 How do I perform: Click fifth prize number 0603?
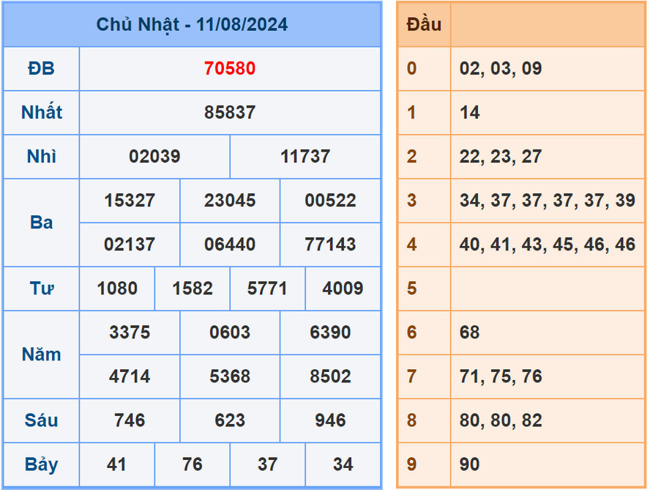[230, 332]
